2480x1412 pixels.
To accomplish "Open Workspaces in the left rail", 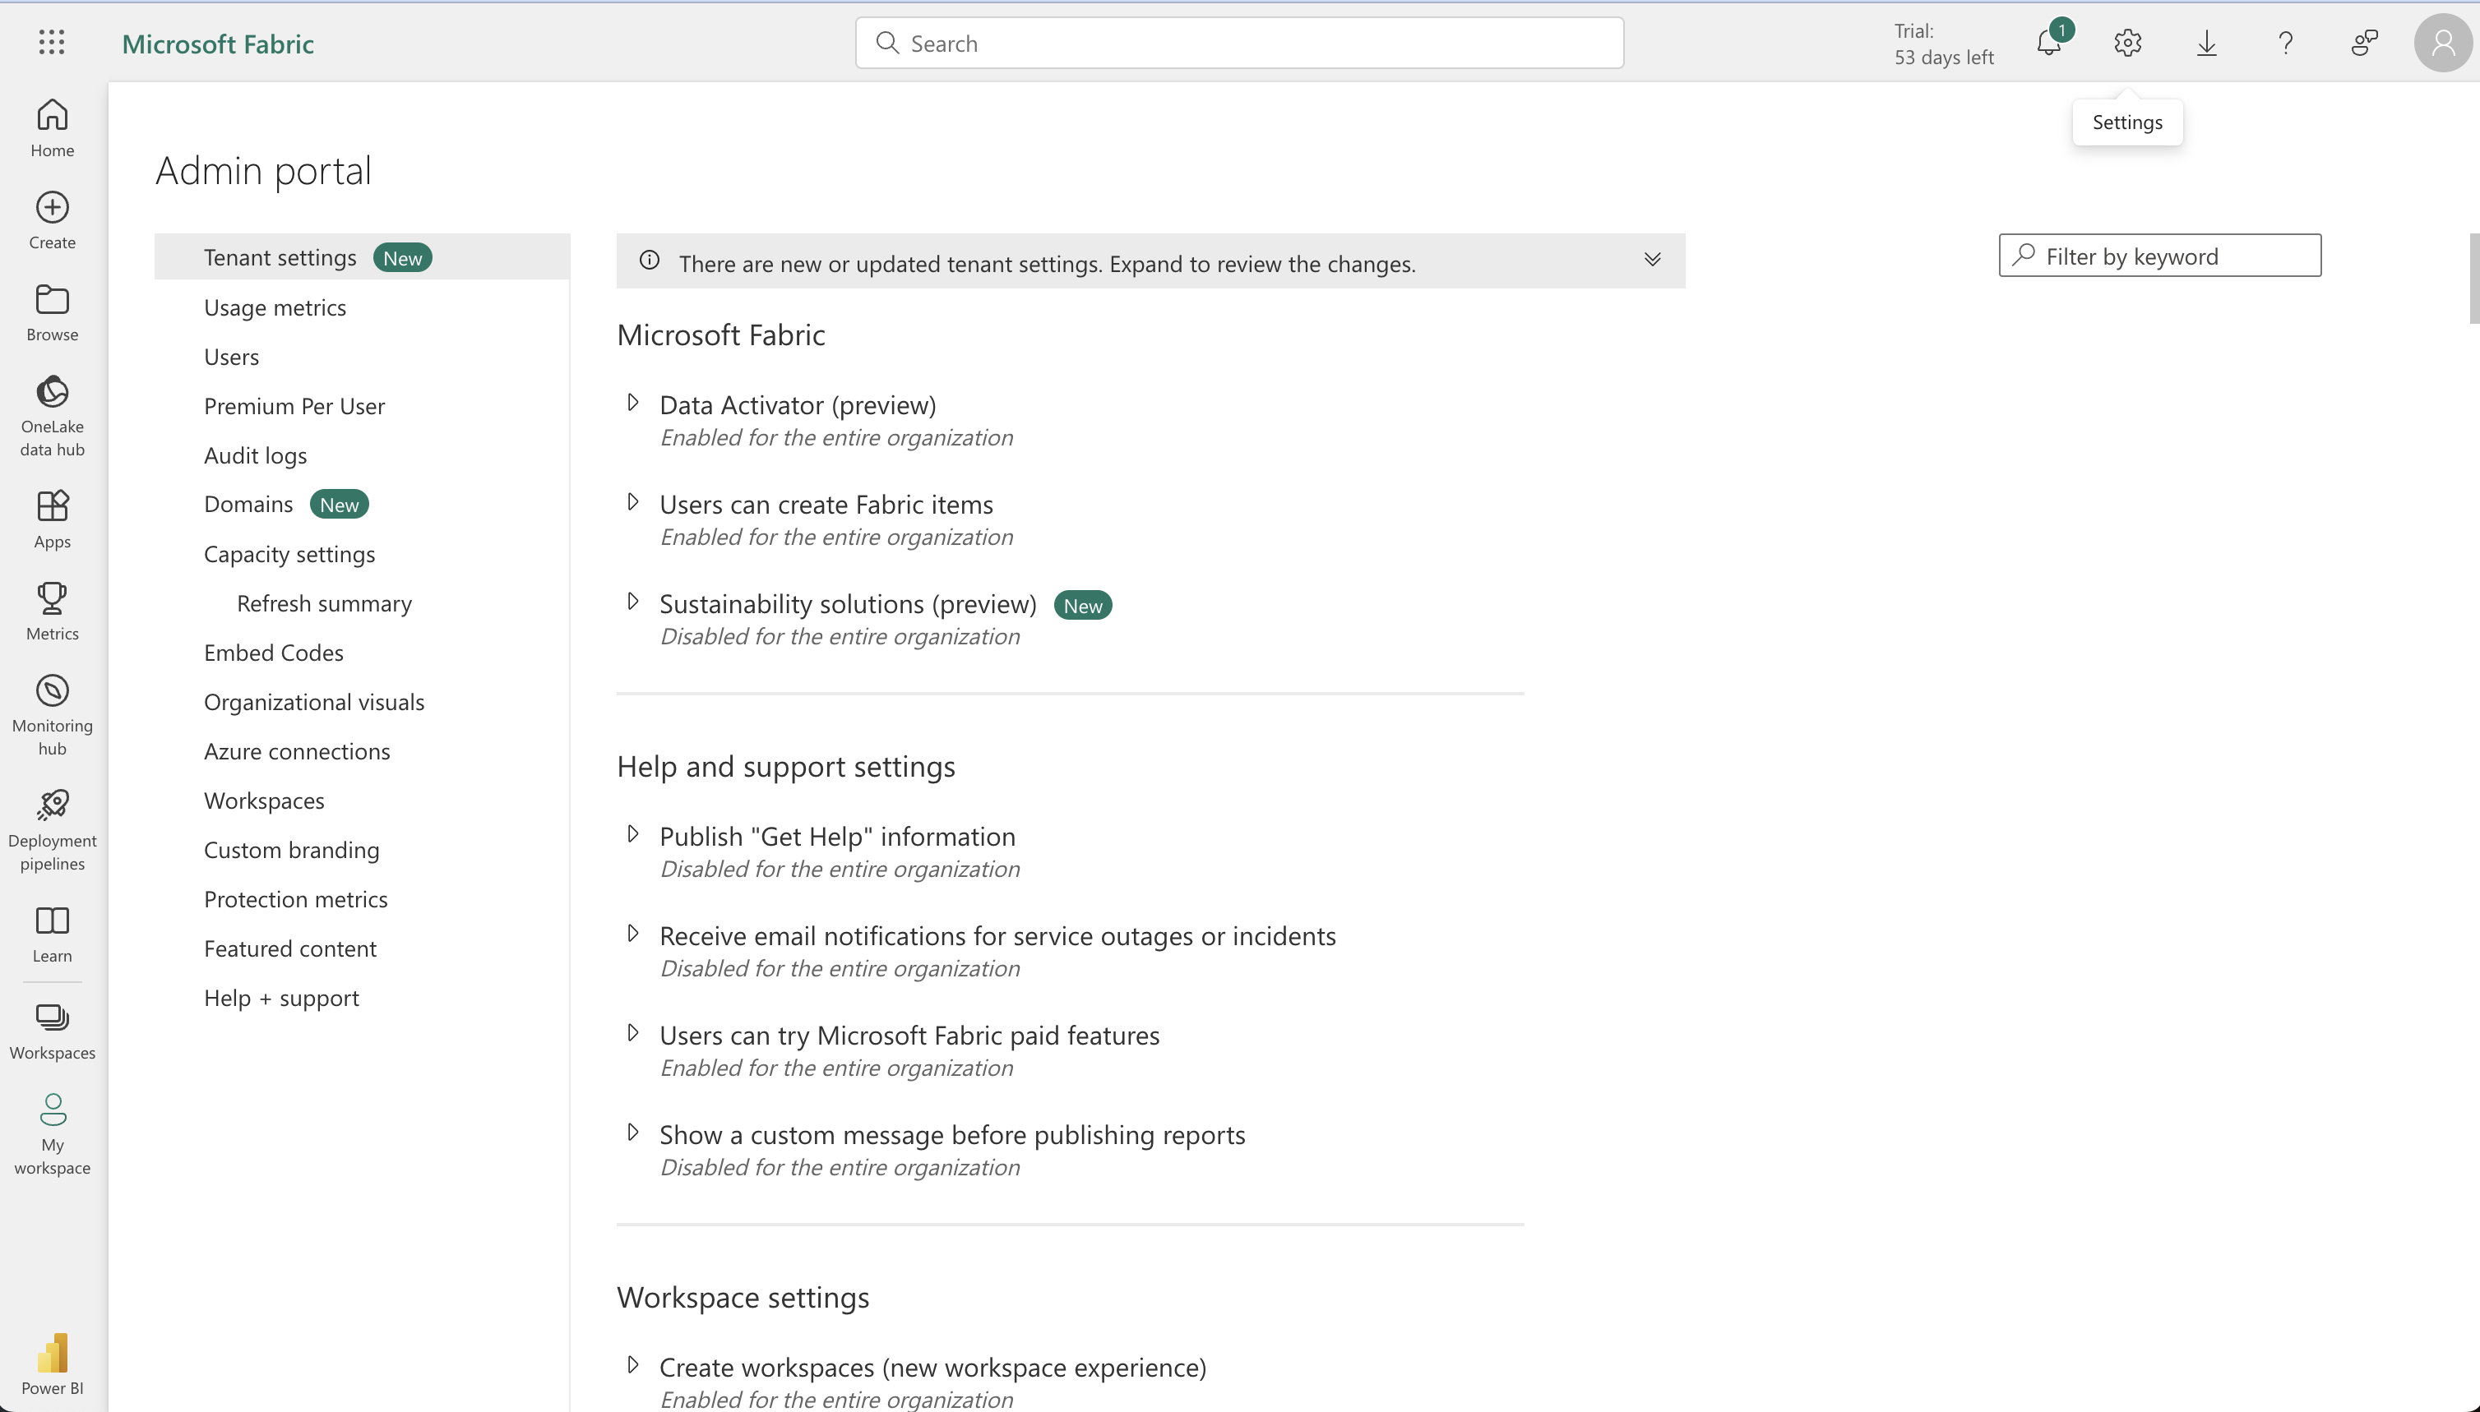I will click(x=53, y=1031).
